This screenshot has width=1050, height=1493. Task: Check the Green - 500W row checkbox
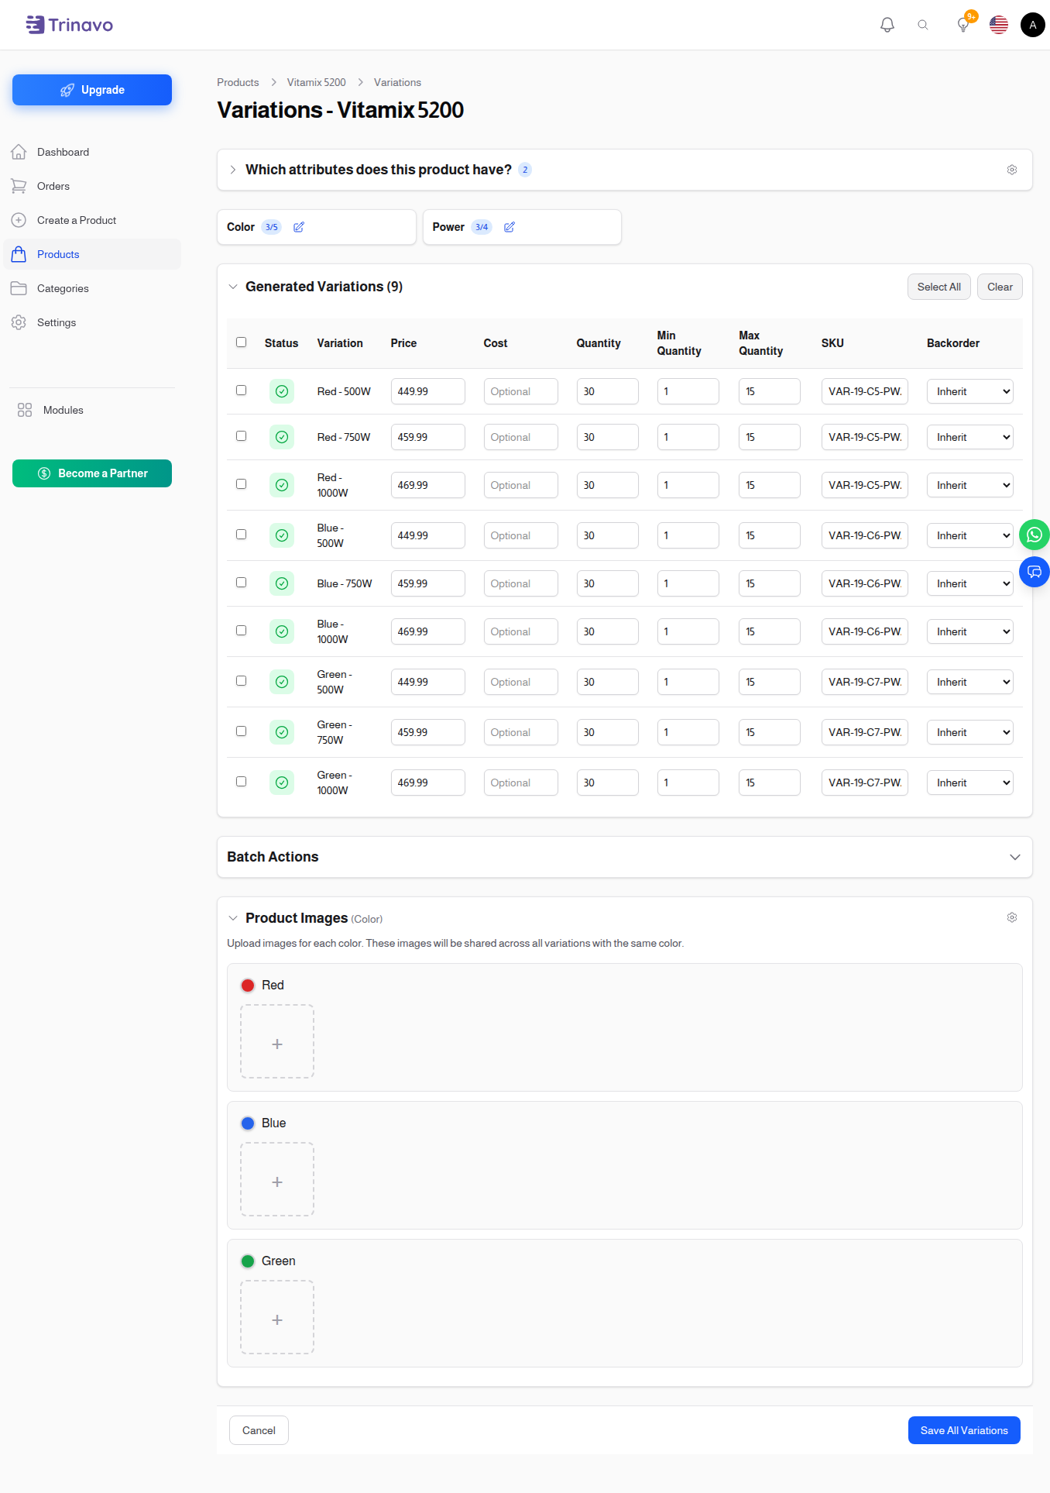click(242, 681)
